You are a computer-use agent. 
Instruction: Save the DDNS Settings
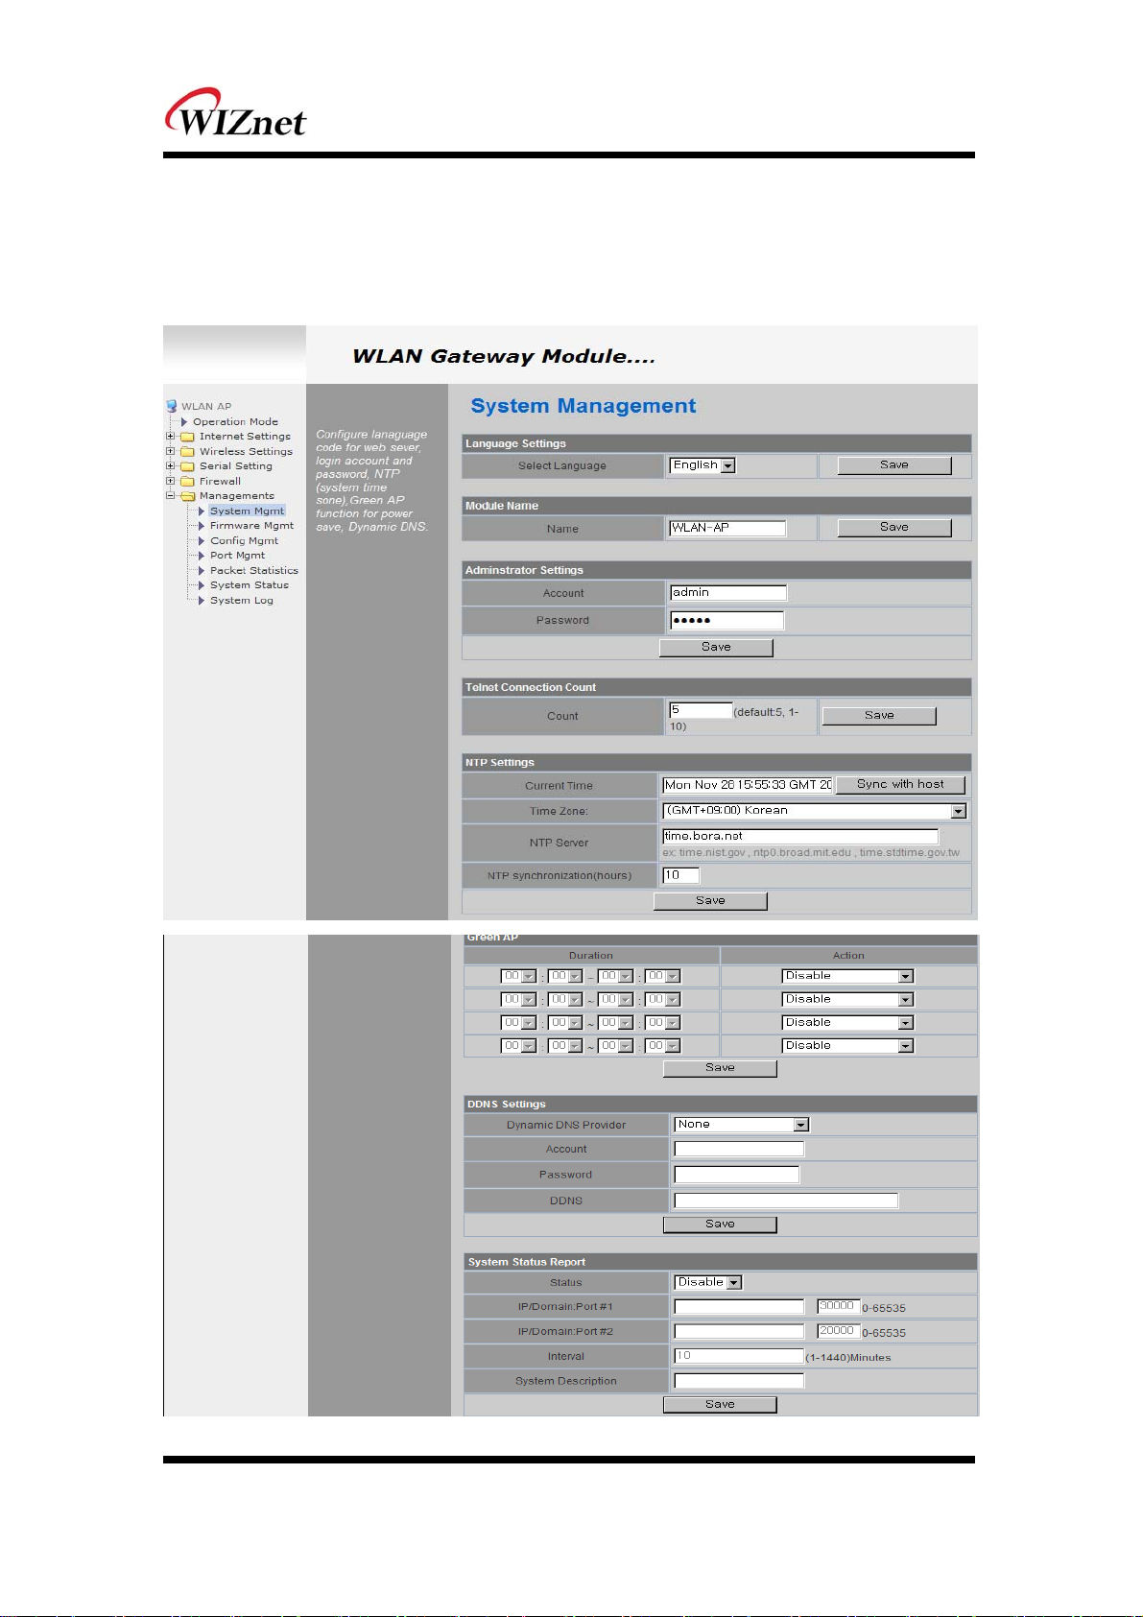[x=720, y=1225]
